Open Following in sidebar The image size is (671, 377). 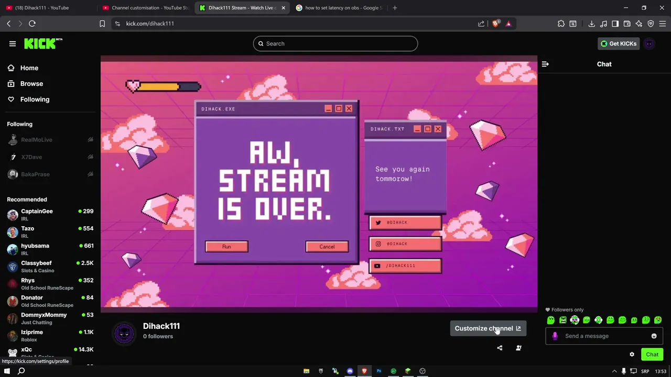click(x=35, y=99)
